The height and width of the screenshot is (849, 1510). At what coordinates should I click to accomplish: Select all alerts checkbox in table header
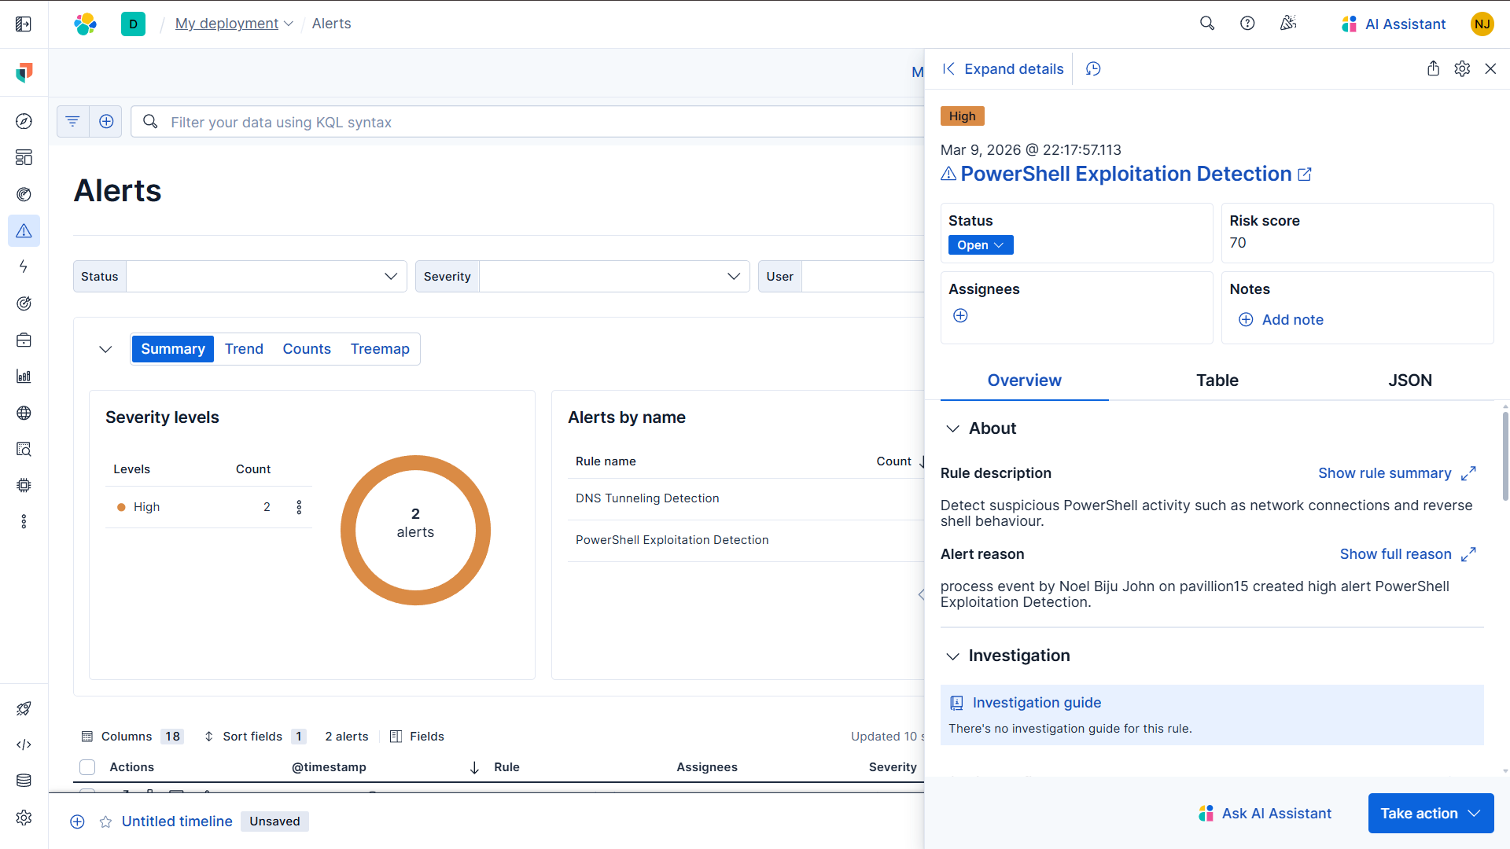[x=87, y=767]
